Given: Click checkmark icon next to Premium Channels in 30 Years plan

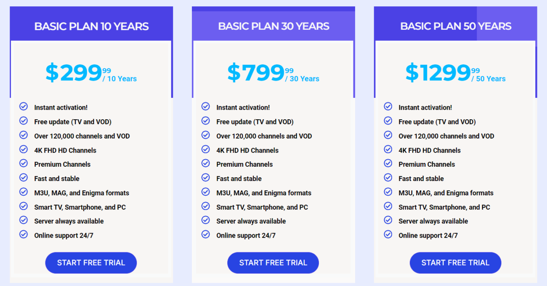Looking at the screenshot, I should (x=206, y=163).
